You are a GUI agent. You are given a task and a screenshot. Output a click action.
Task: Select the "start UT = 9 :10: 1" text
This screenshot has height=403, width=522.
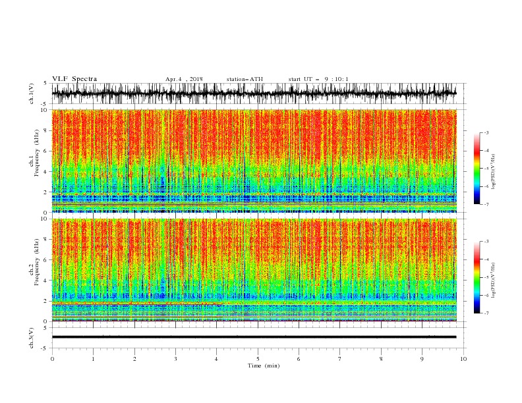point(318,79)
